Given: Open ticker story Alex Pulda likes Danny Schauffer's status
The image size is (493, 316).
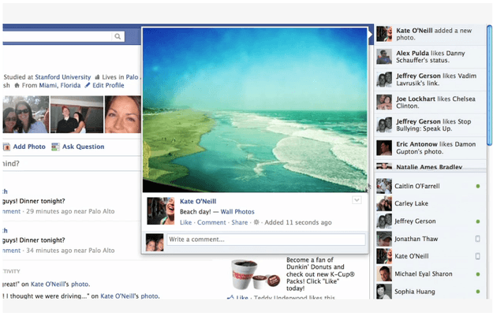Looking at the screenshot, I should [x=430, y=57].
